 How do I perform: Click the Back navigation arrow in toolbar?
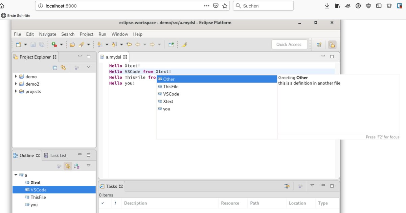tap(138, 44)
